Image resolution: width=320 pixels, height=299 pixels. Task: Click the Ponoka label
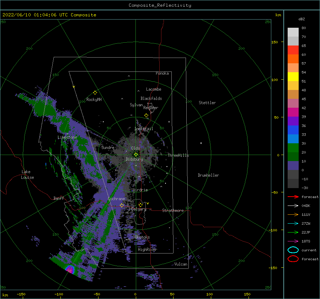click(162, 74)
